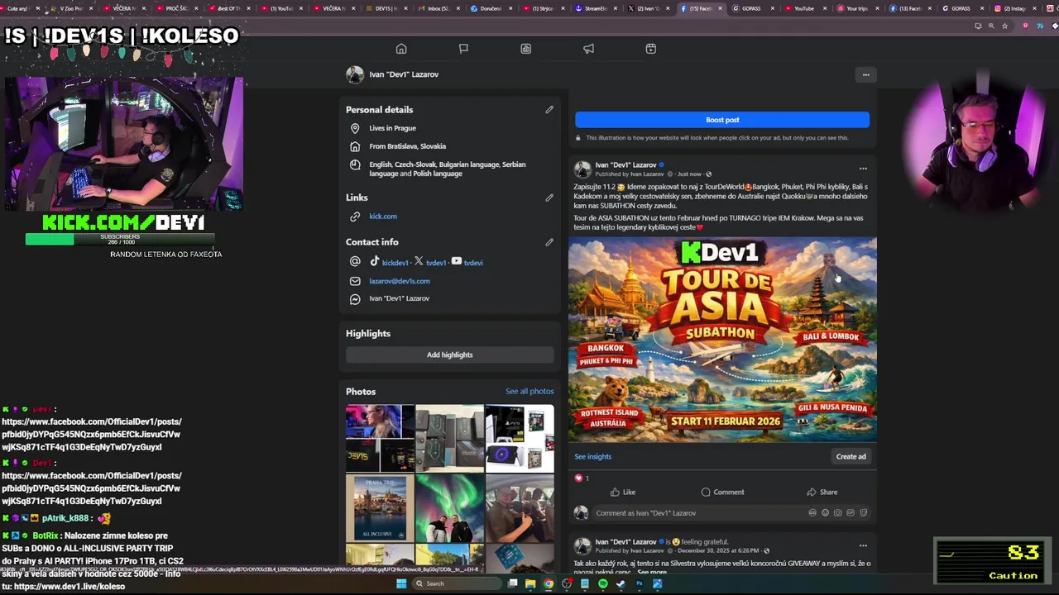Screen dimensions: 1059x595
Task: Click the lazarov@dev1s.com email link
Action: click(400, 281)
